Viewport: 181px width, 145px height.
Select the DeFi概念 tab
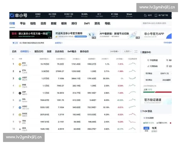tap(72, 51)
